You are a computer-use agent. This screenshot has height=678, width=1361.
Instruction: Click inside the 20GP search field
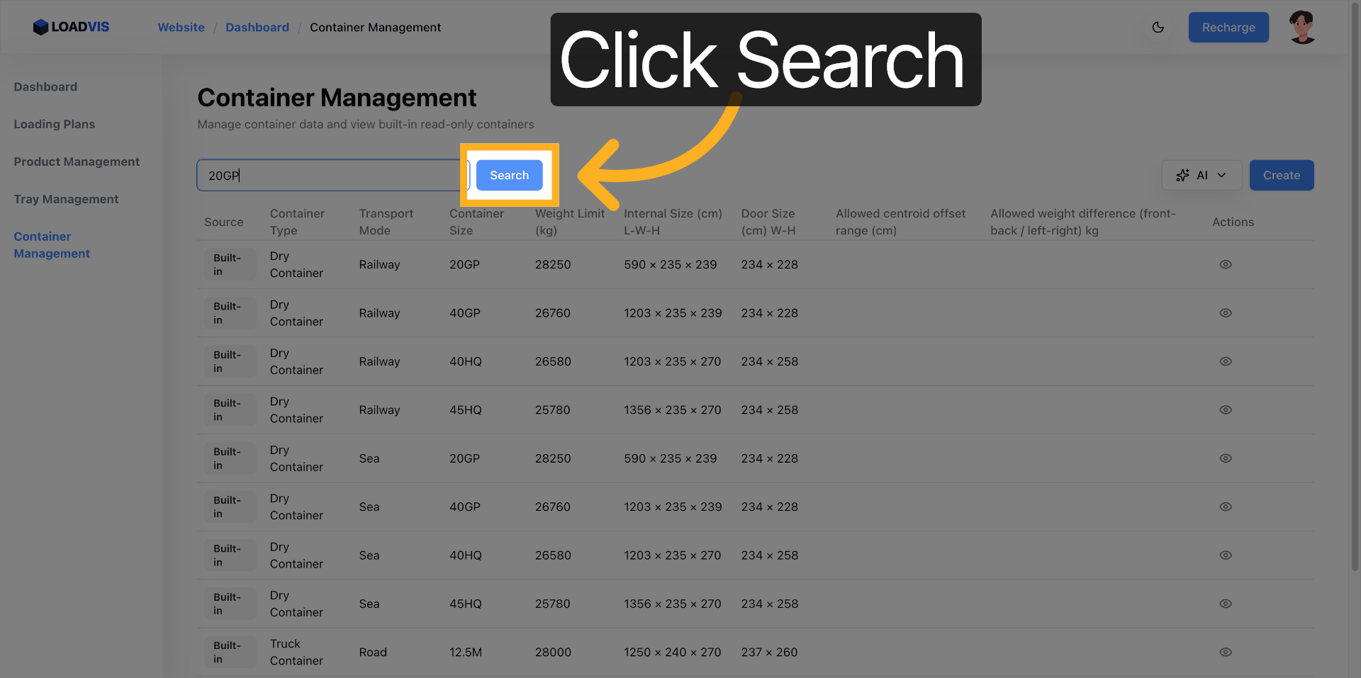[326, 175]
